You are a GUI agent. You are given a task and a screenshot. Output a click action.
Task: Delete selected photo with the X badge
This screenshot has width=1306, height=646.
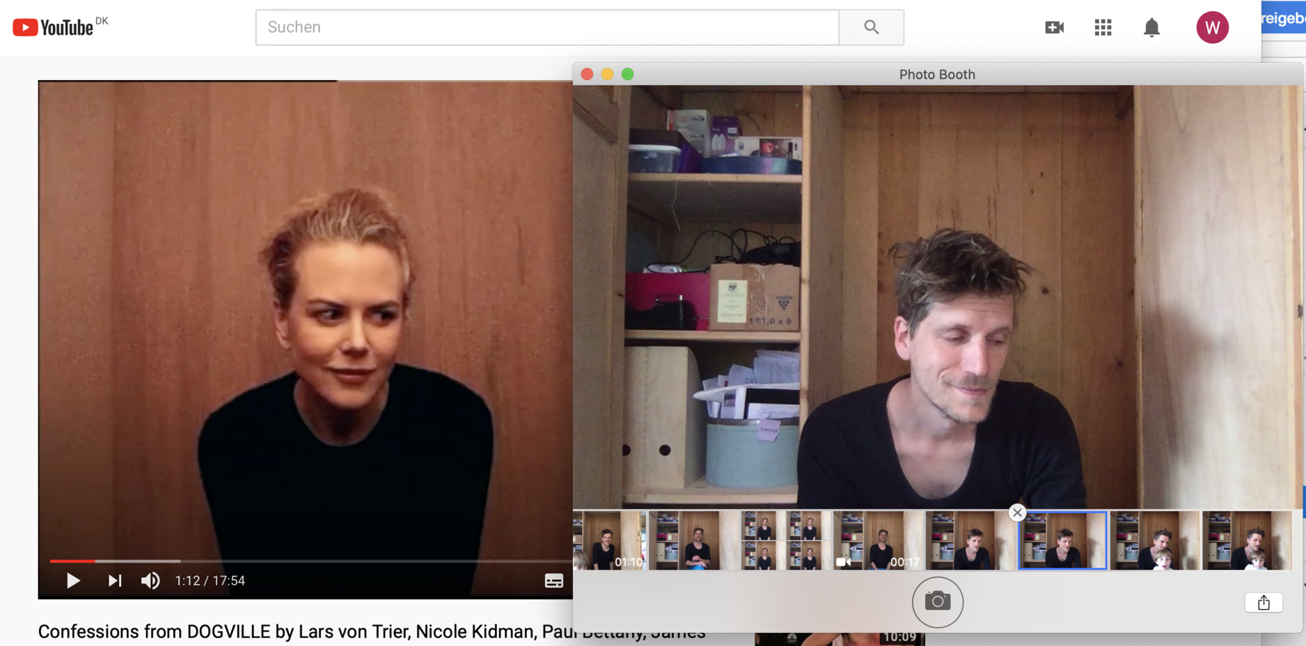pos(1017,513)
